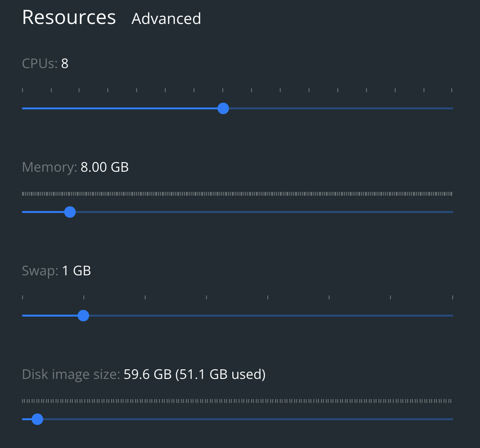
Task: Click the CPUs slider handle
Action: (223, 108)
